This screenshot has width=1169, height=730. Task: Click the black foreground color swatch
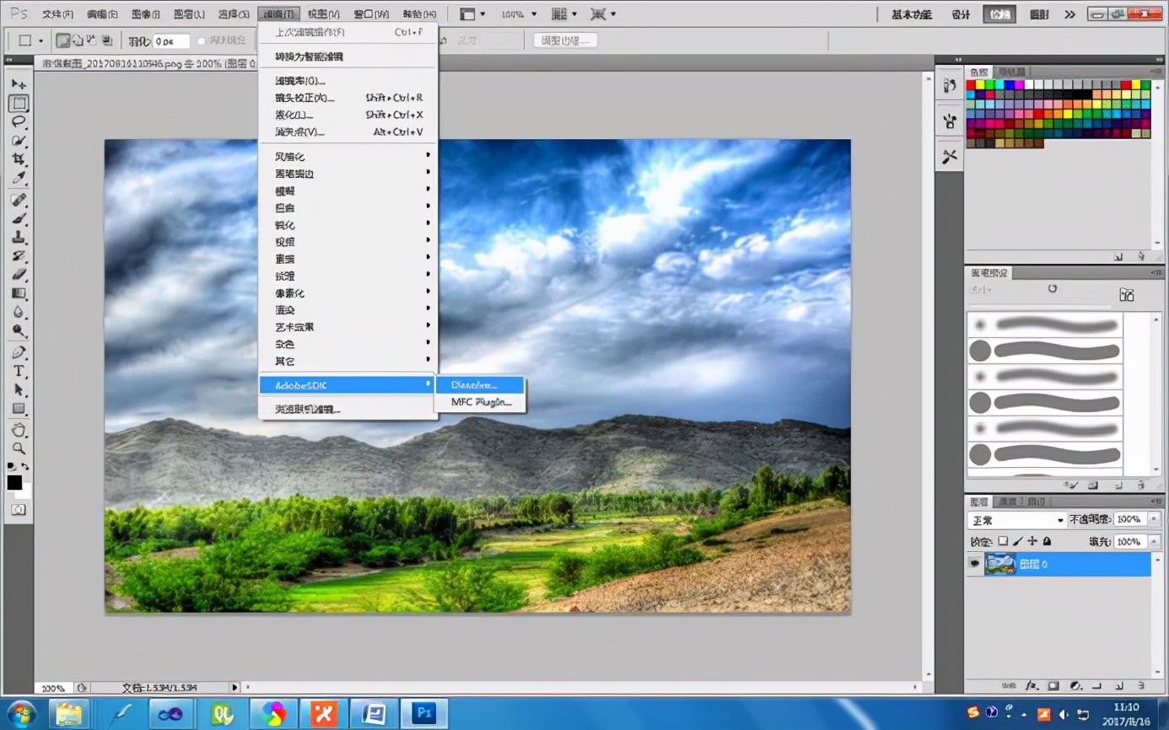[x=13, y=483]
